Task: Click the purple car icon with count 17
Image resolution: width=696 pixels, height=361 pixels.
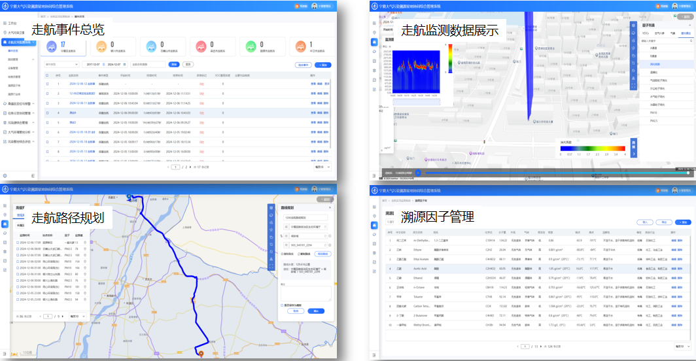Action: (x=52, y=46)
